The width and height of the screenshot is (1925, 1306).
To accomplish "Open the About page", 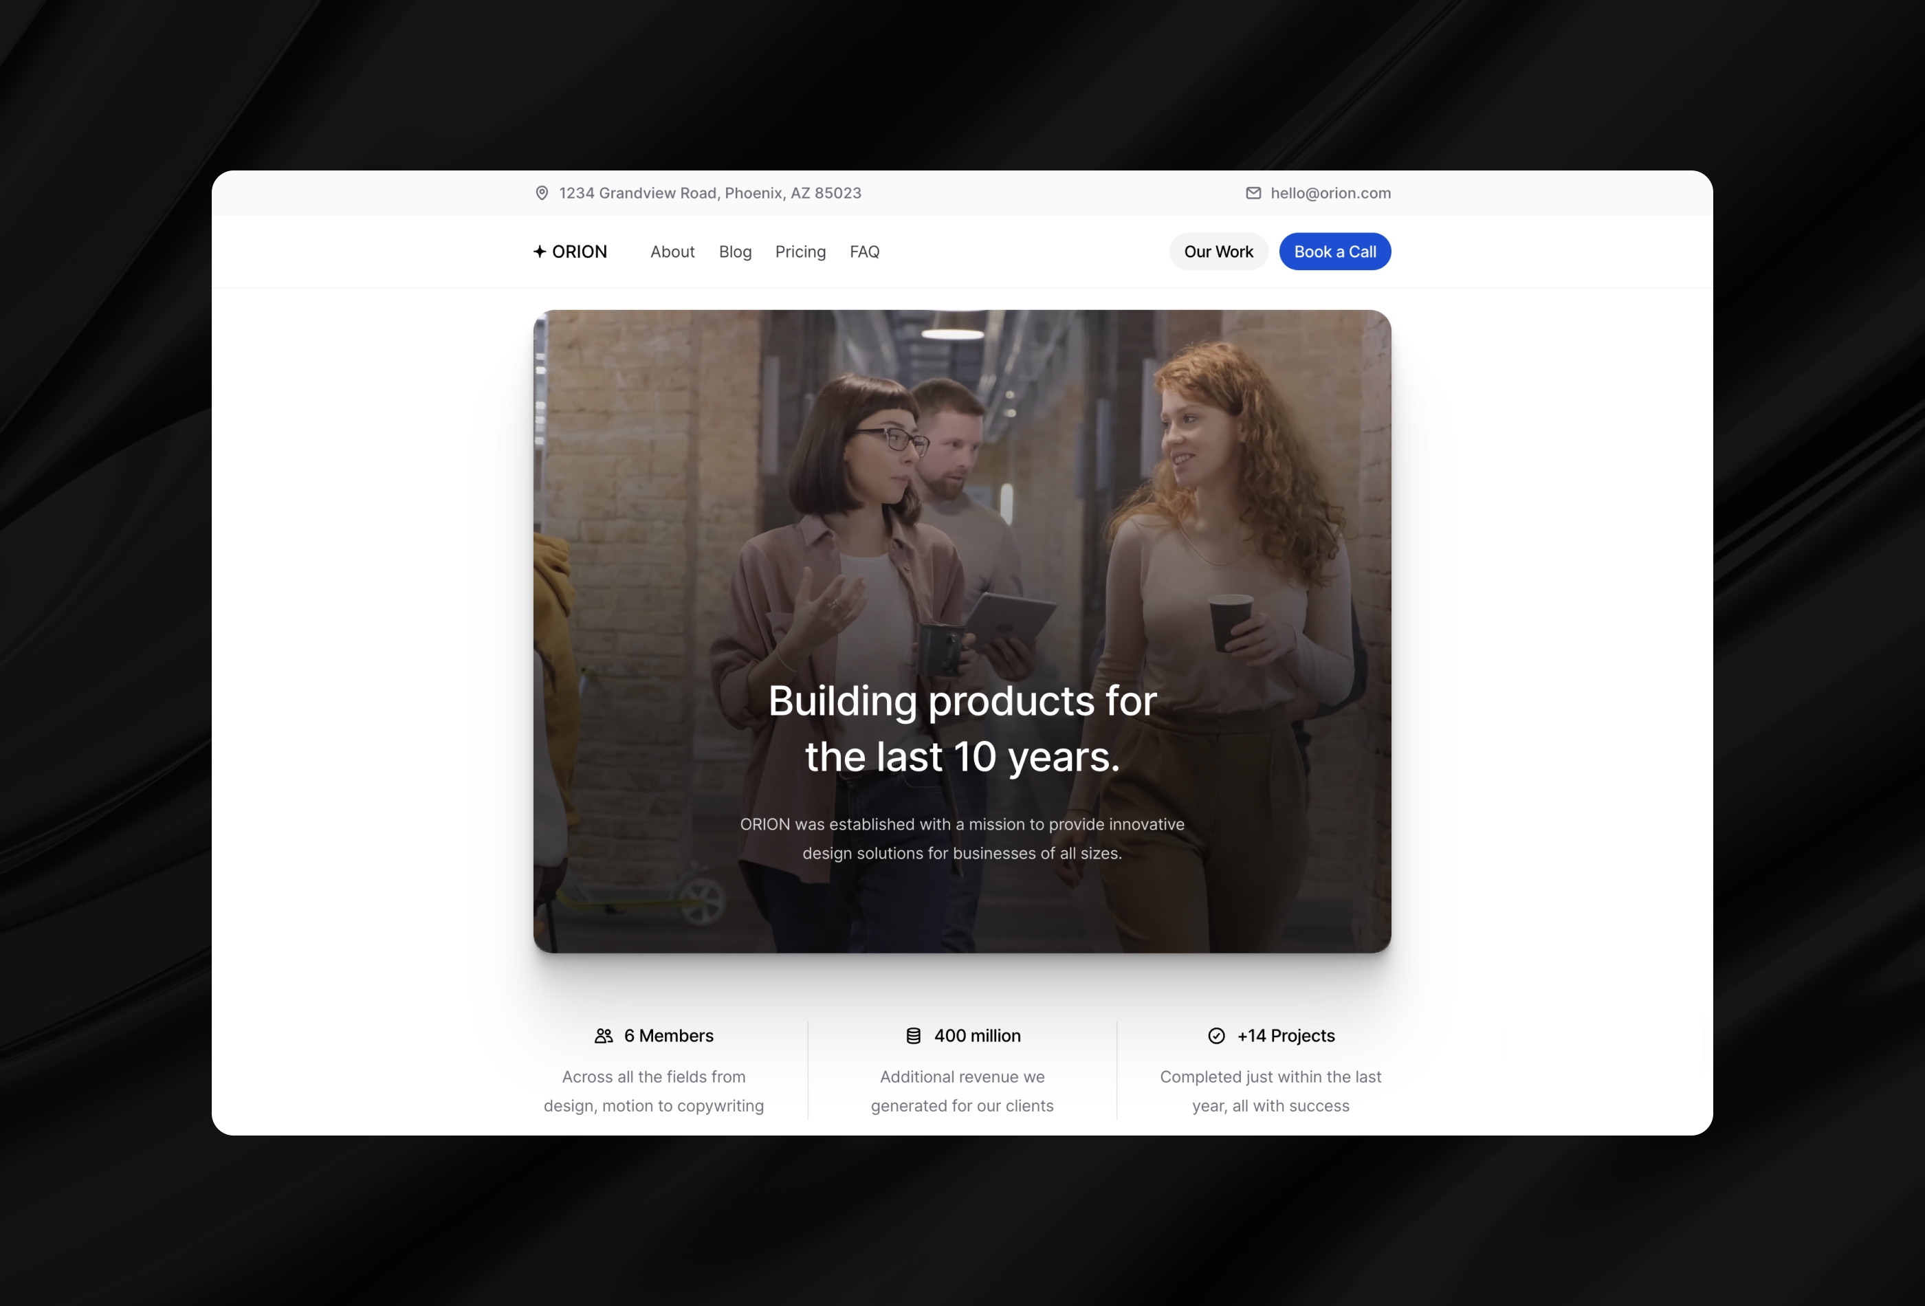I will (672, 252).
